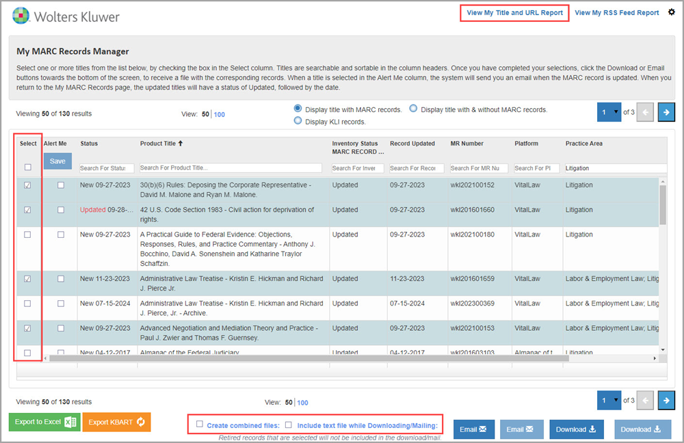
Task: Click top grey previous page arrow
Action: 645,112
